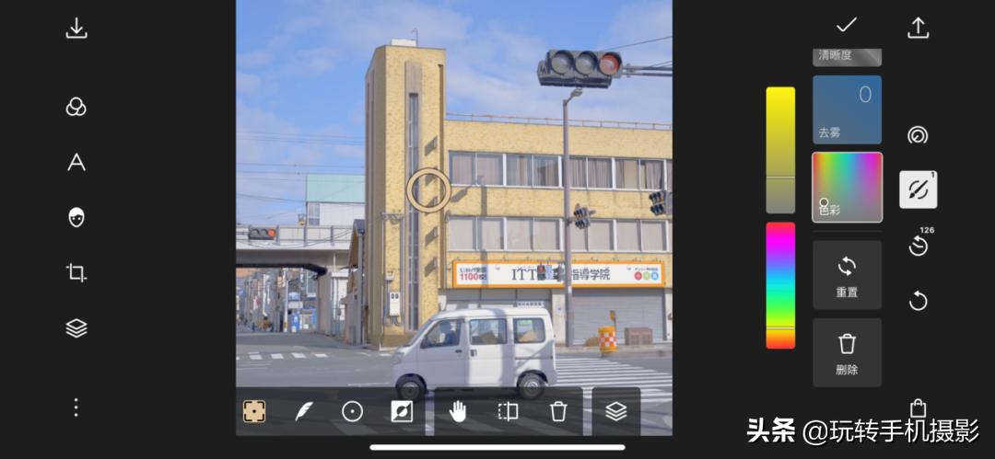
Task: Tap the download/import icon
Action: click(76, 28)
